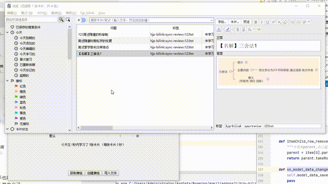Click the 正面 field with 【名解】三舍法1
The height and width of the screenshot is (184, 328).
[x=269, y=45]
